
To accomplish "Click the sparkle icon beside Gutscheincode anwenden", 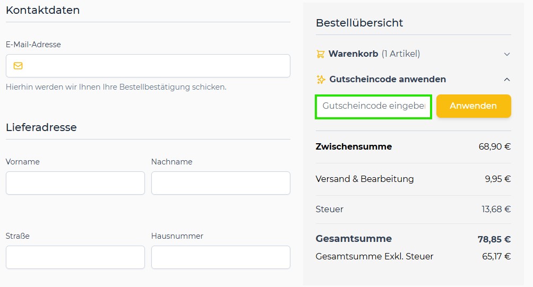I will pos(321,80).
